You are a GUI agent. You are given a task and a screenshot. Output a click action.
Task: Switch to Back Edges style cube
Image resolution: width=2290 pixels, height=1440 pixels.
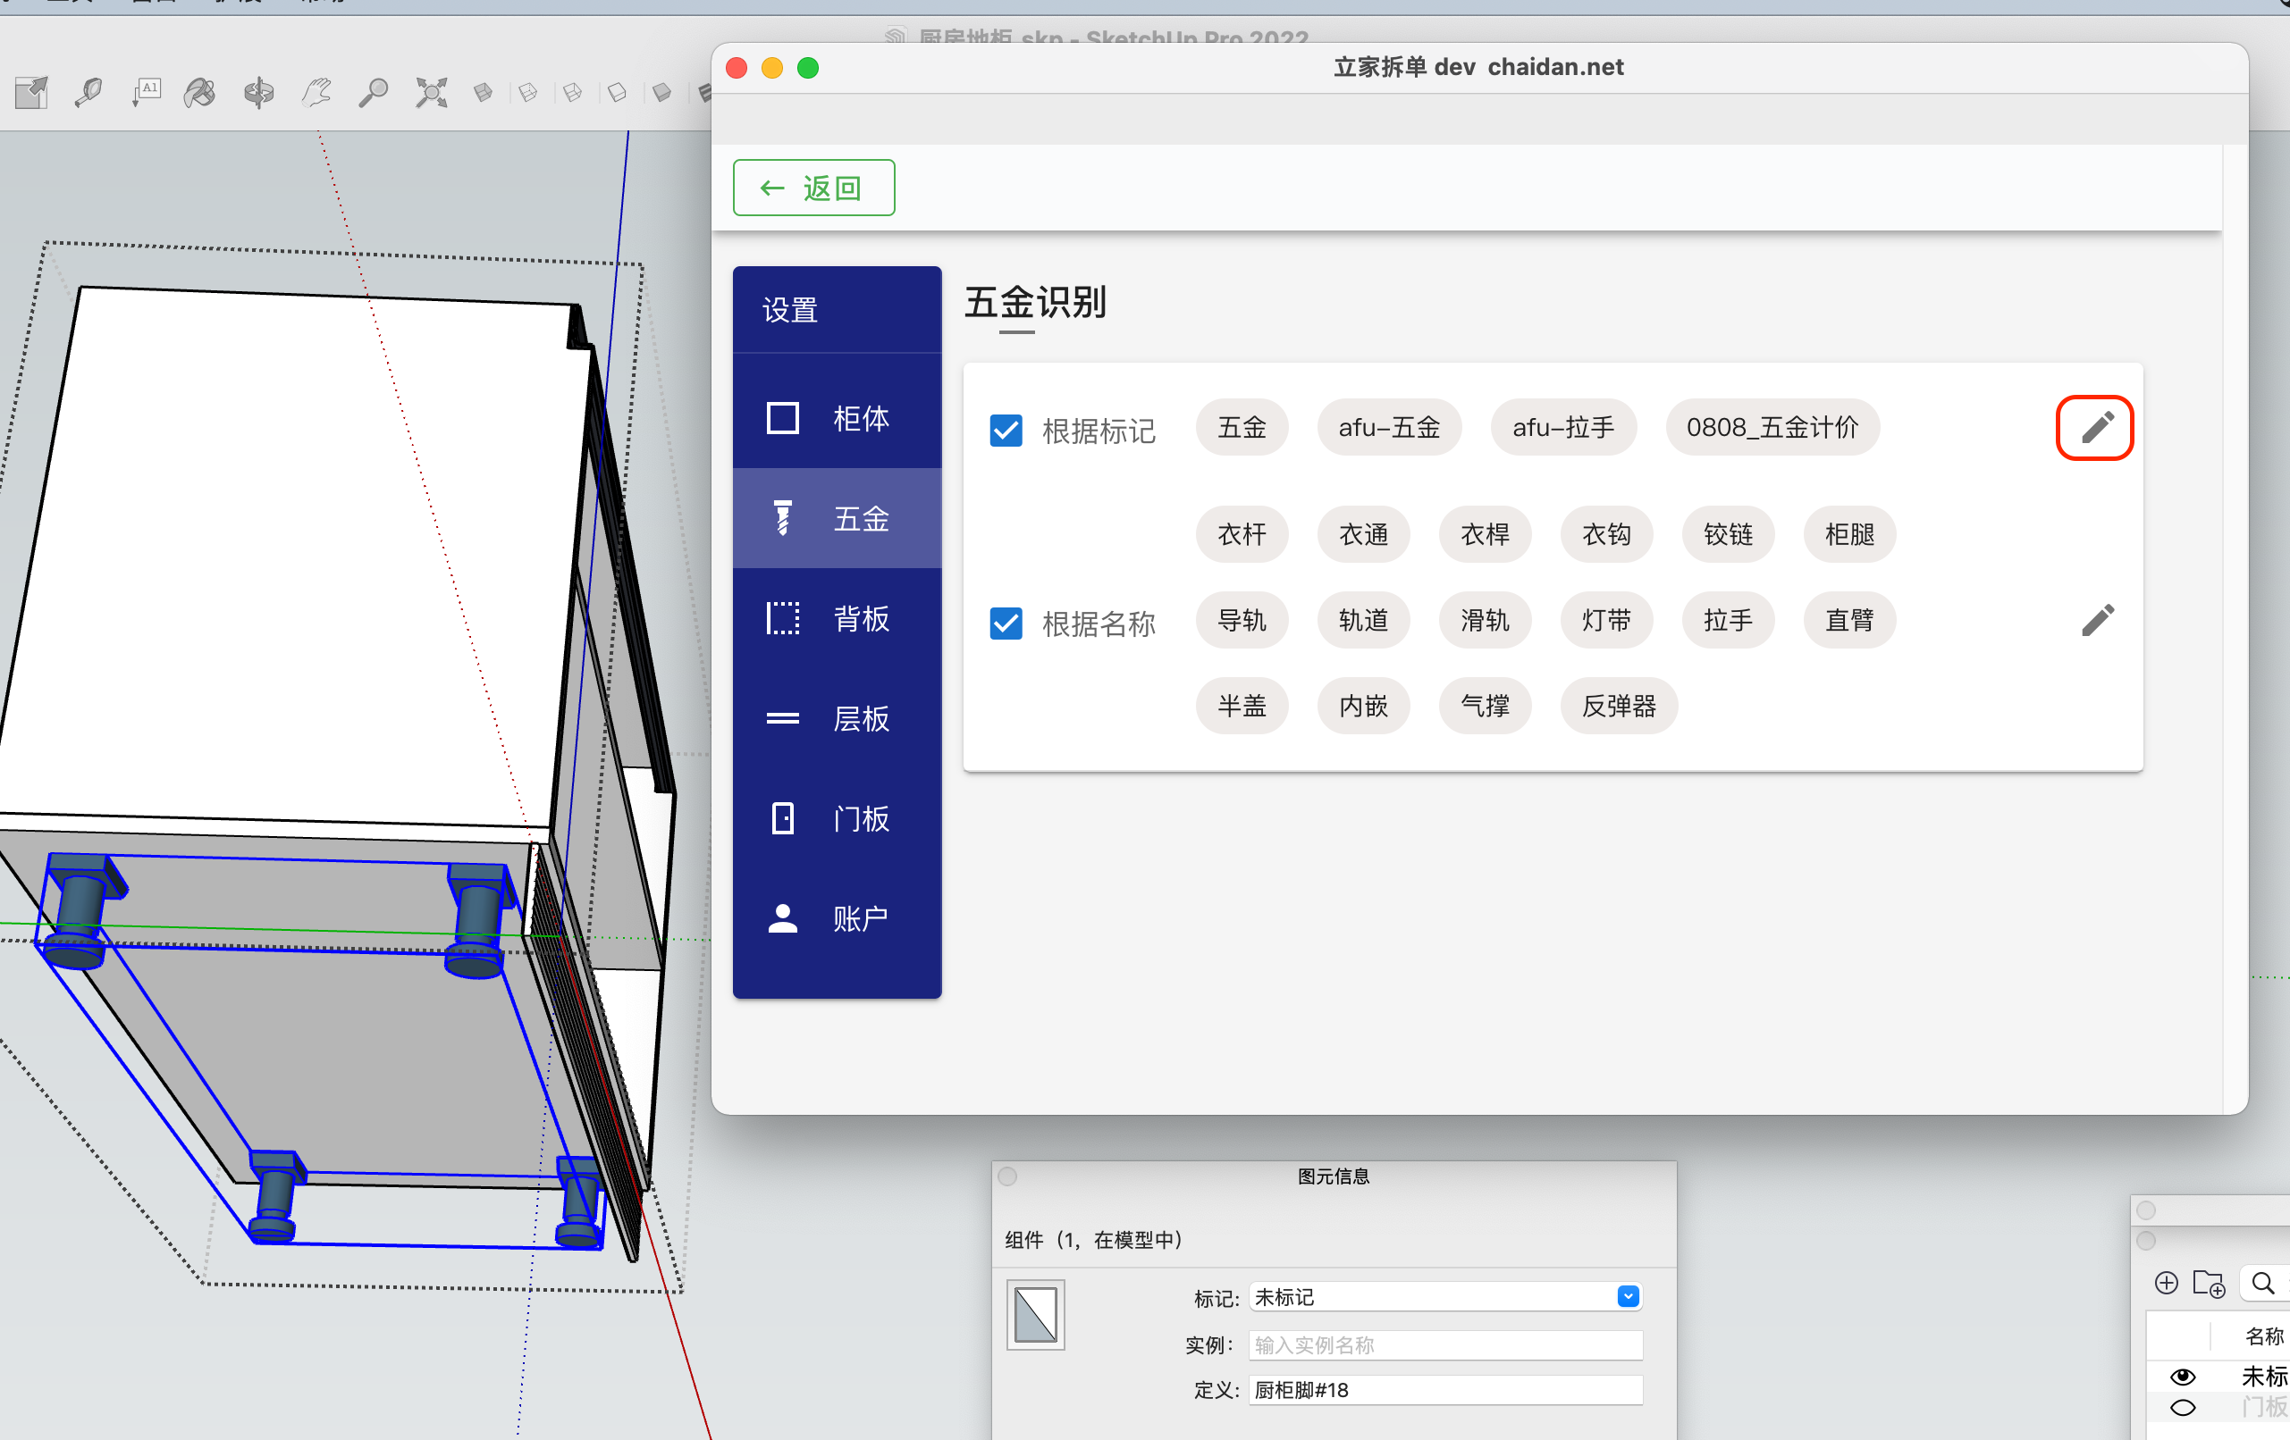(527, 92)
